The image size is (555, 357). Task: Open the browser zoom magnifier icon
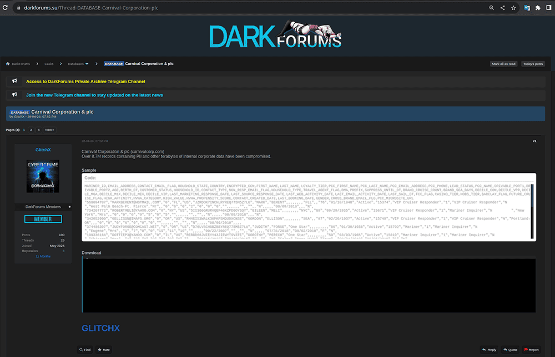(x=491, y=8)
